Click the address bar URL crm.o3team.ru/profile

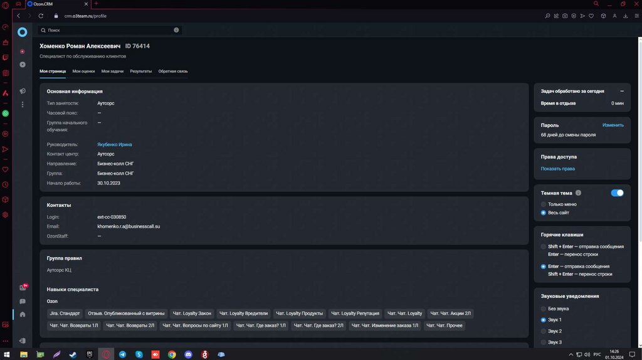pyautogui.click(x=85, y=16)
